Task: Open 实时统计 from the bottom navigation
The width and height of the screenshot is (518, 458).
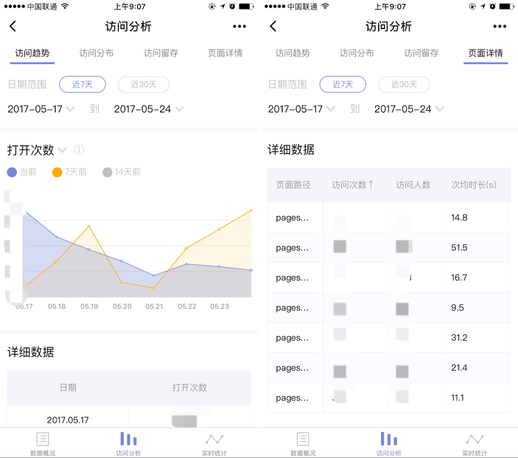Action: pyautogui.click(x=214, y=442)
